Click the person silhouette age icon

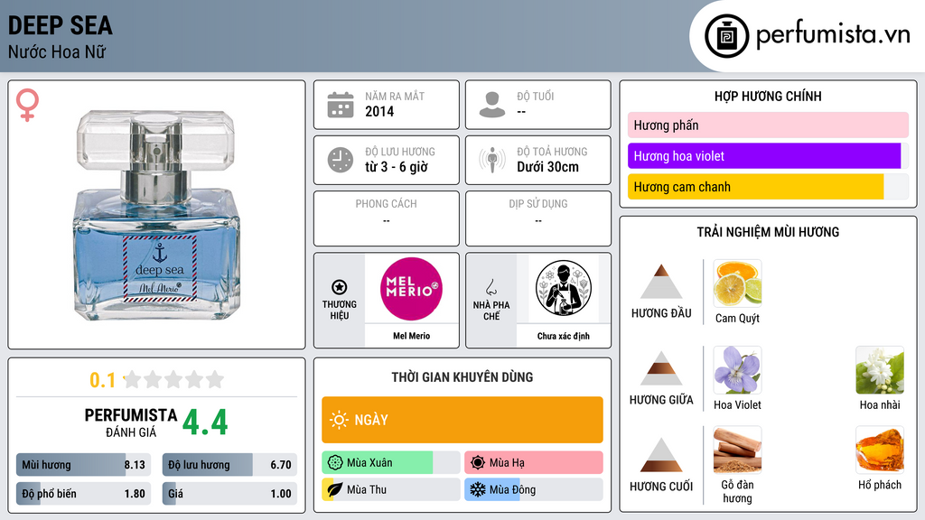(492, 105)
